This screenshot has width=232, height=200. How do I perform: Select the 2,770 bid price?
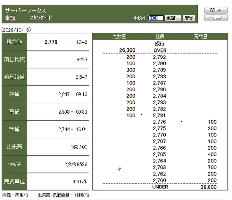point(159,135)
